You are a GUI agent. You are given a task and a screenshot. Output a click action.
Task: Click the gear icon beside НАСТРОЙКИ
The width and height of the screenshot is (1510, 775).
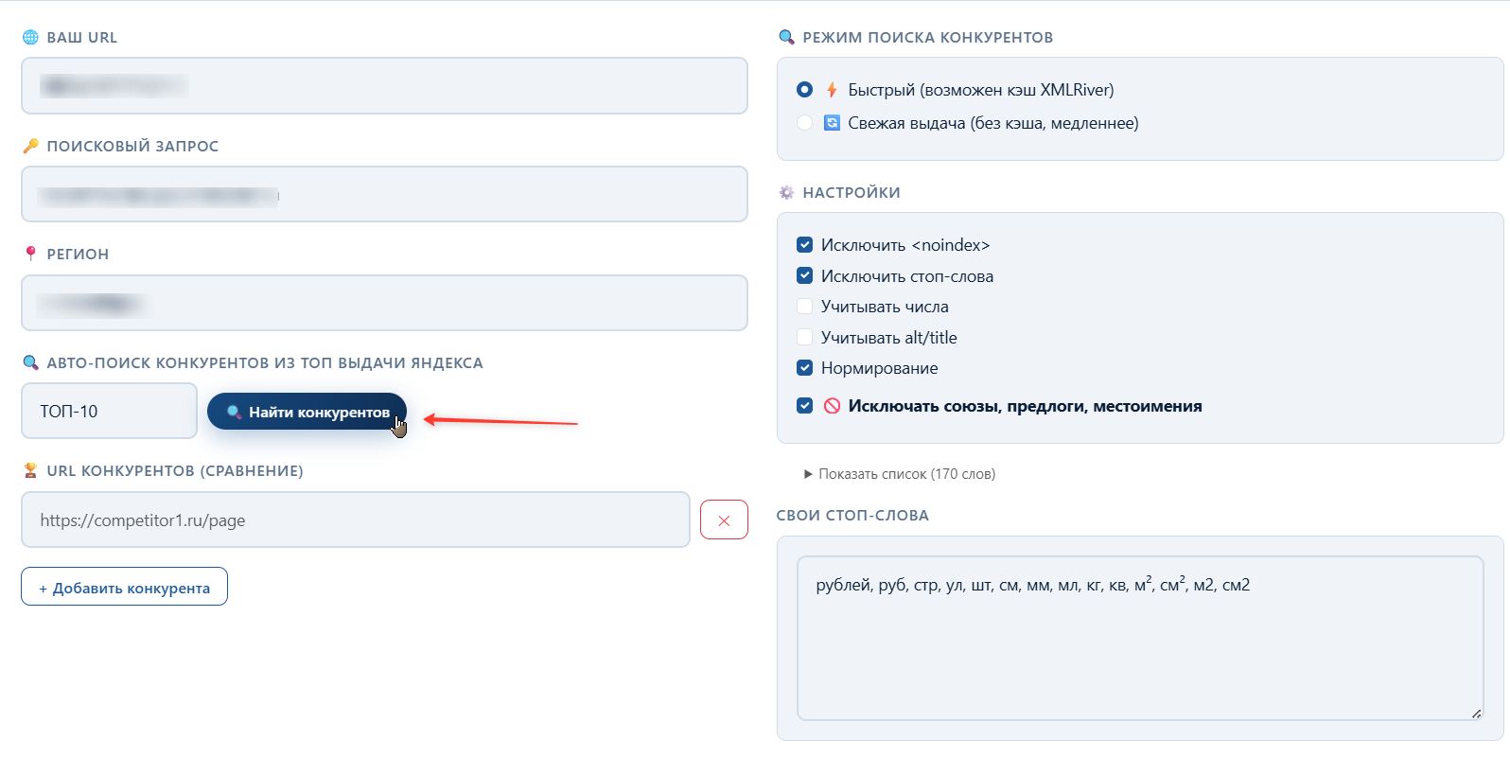pyautogui.click(x=786, y=192)
